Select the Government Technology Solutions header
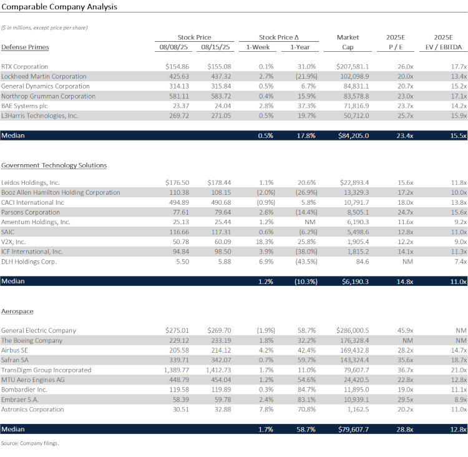This screenshot has height=457, width=468. pos(54,165)
